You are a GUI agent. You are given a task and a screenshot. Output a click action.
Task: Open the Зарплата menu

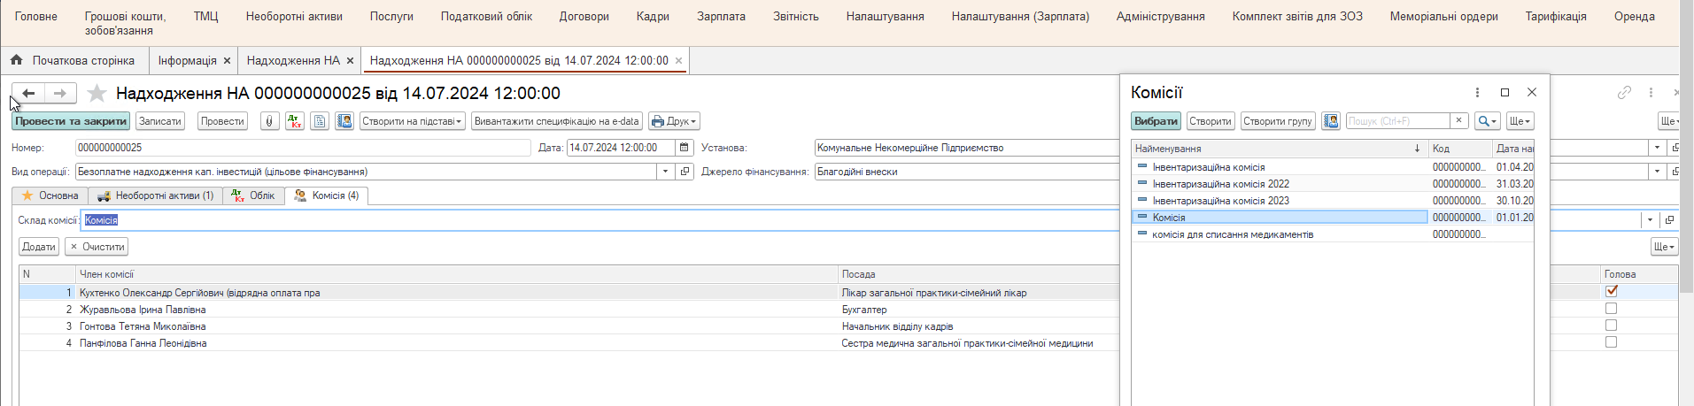point(721,16)
